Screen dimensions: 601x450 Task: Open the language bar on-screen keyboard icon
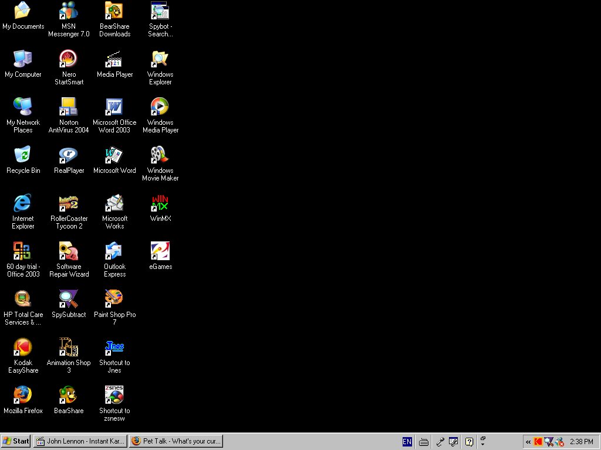(424, 442)
